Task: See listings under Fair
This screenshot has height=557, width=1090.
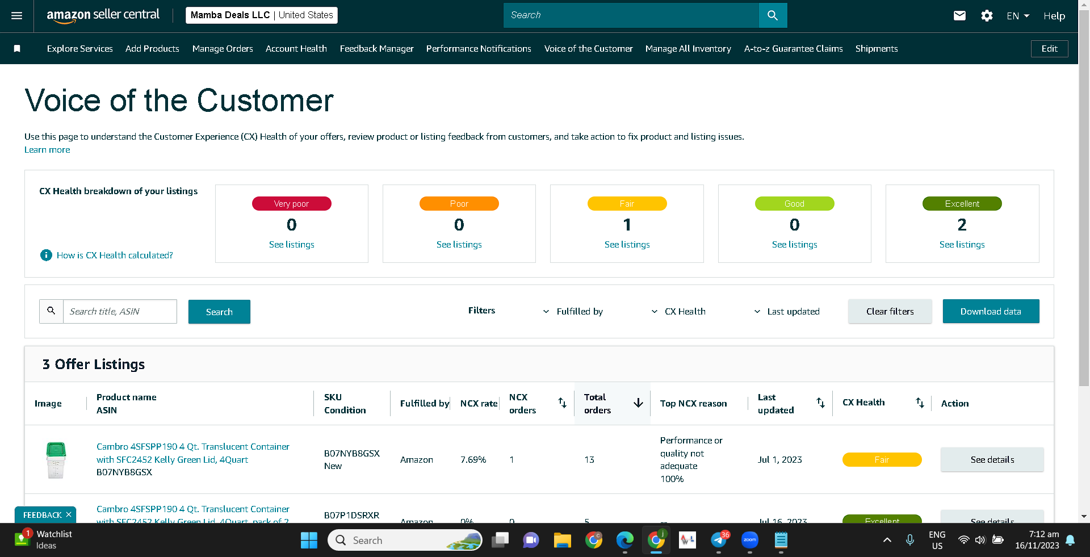Action: pos(627,245)
